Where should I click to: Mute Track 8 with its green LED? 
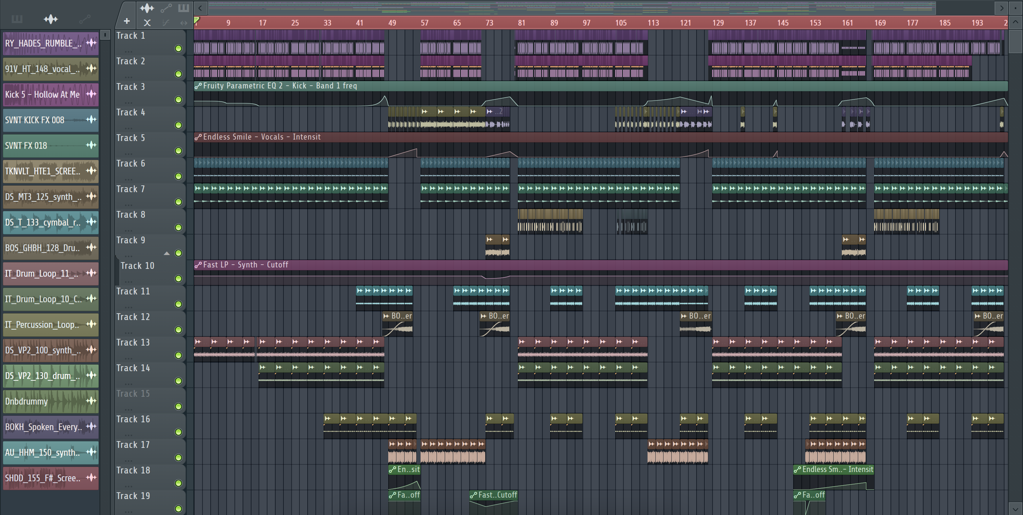point(178,228)
